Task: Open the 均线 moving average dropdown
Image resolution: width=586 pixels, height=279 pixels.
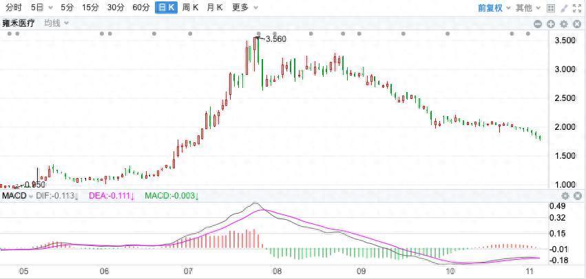Action: click(x=56, y=23)
